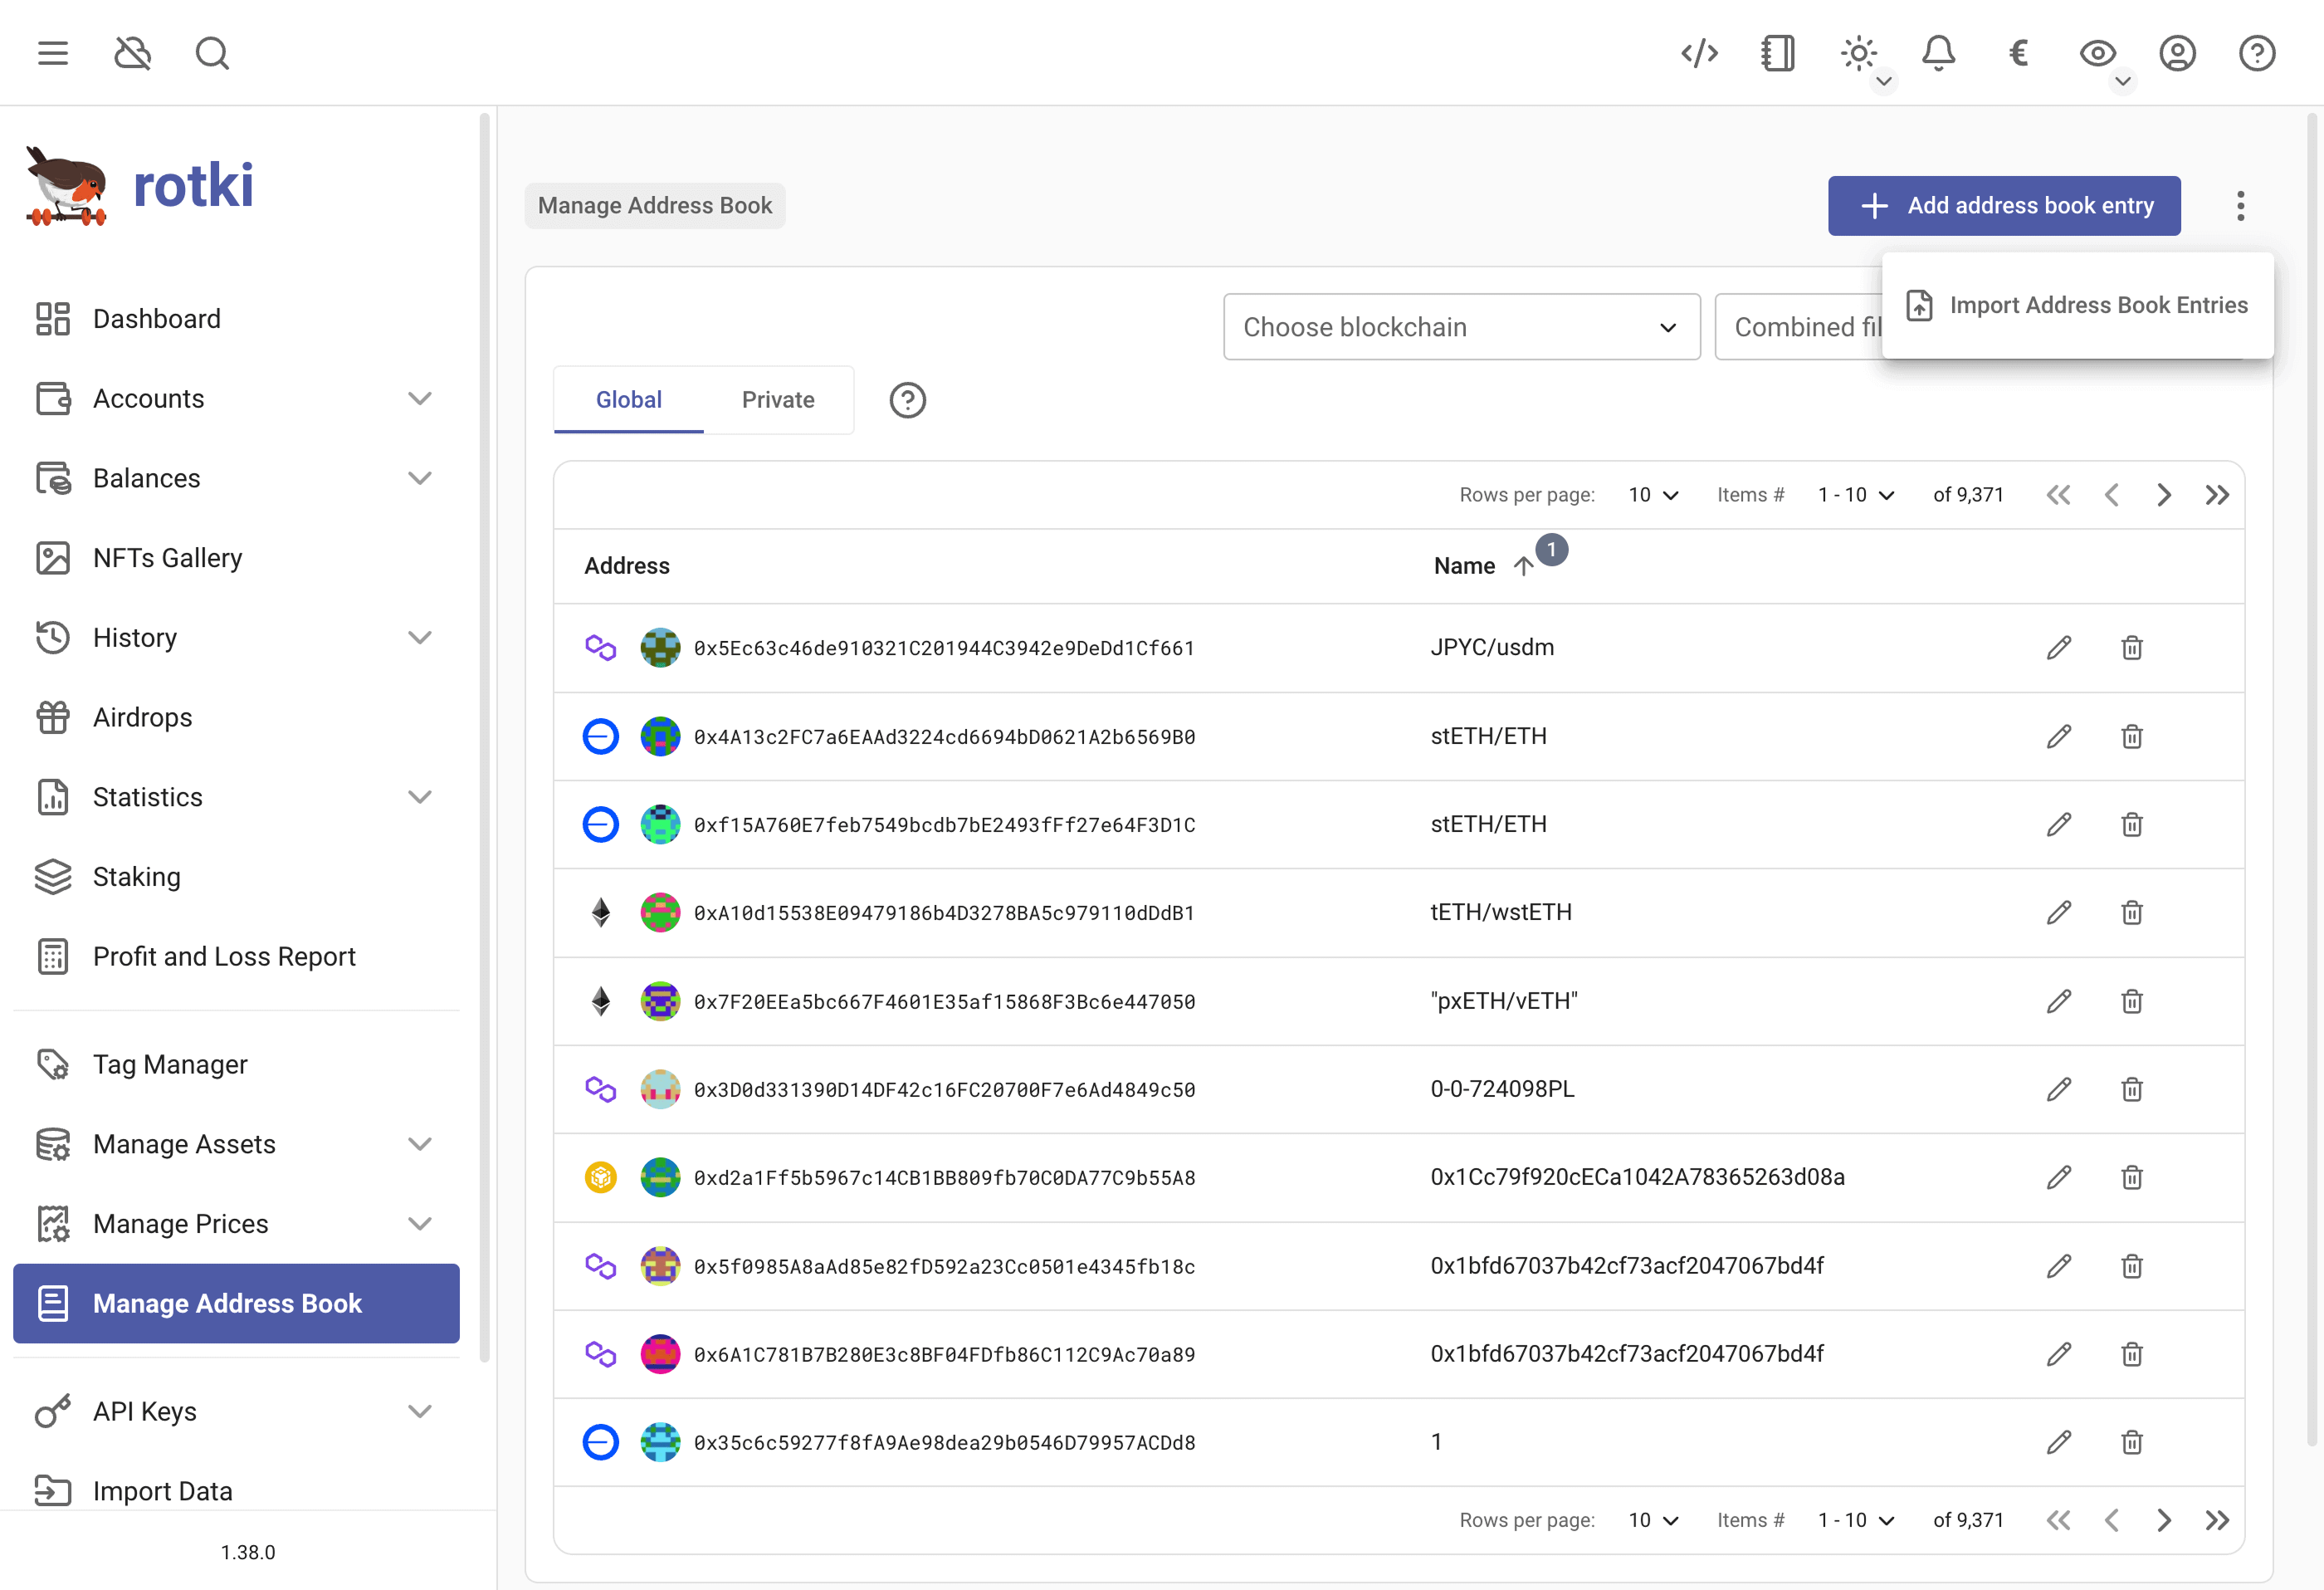Delete the 0-0-724098PL entry

tap(2131, 1089)
